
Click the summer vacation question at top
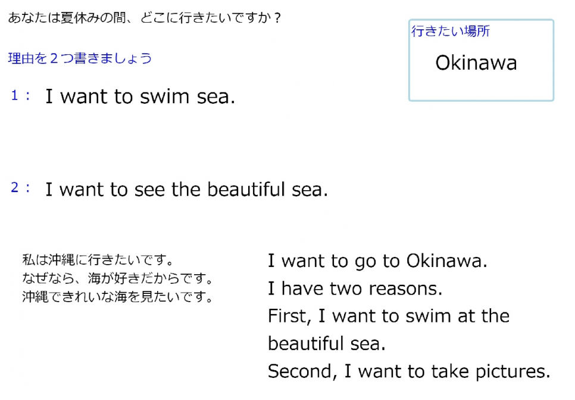point(145,18)
